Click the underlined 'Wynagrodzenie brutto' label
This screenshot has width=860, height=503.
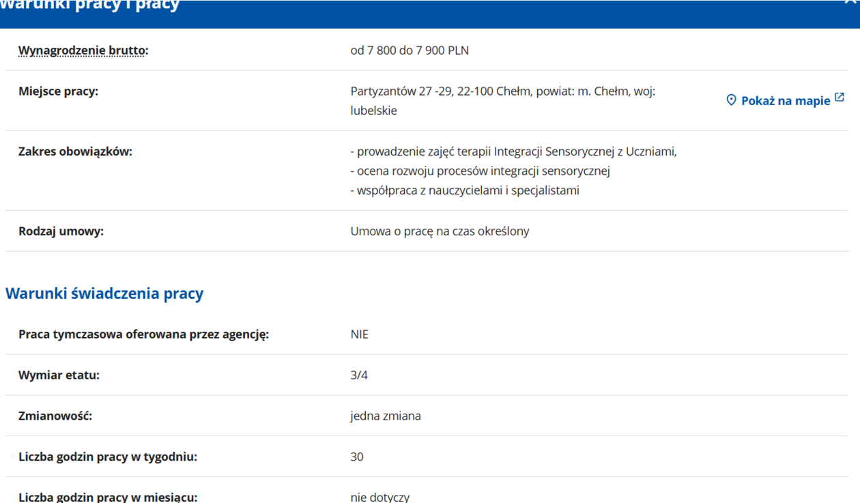[x=83, y=51]
